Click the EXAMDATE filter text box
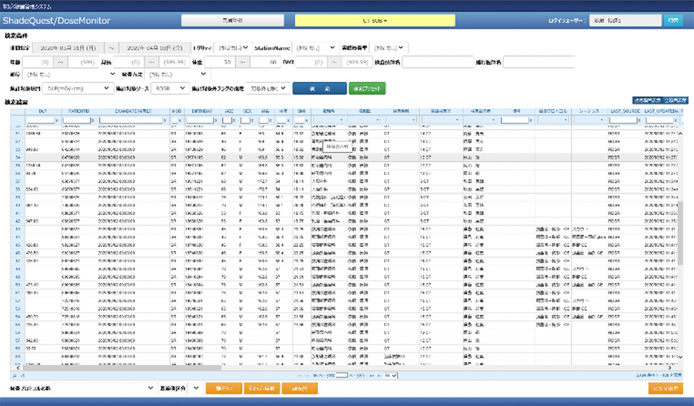 [x=131, y=121]
